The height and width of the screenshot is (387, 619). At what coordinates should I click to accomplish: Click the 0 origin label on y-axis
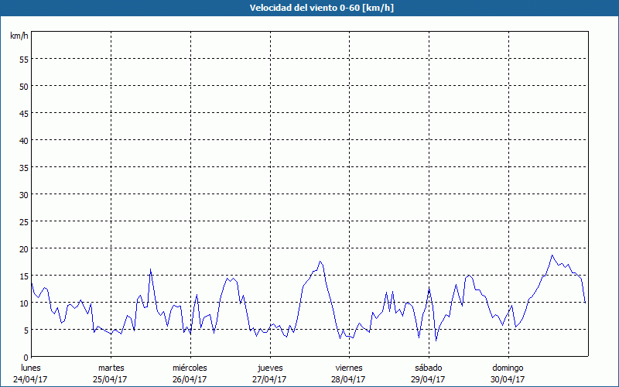coord(26,357)
